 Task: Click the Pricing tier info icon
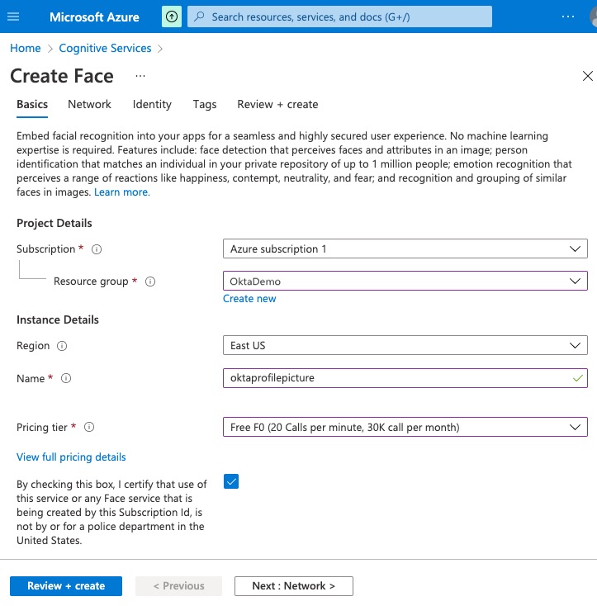point(89,428)
